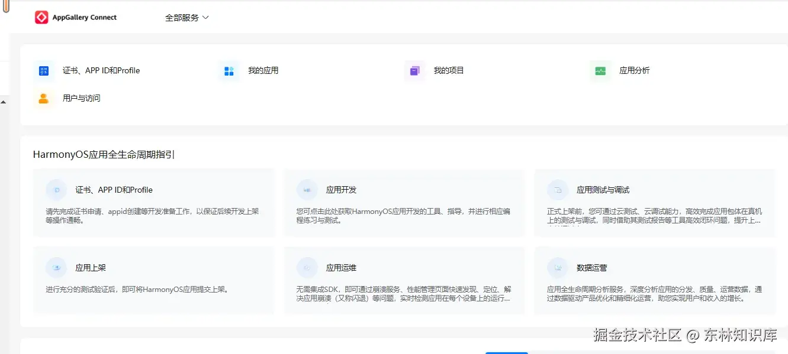
Task: Click the 应用开发 card title
Action: [342, 190]
